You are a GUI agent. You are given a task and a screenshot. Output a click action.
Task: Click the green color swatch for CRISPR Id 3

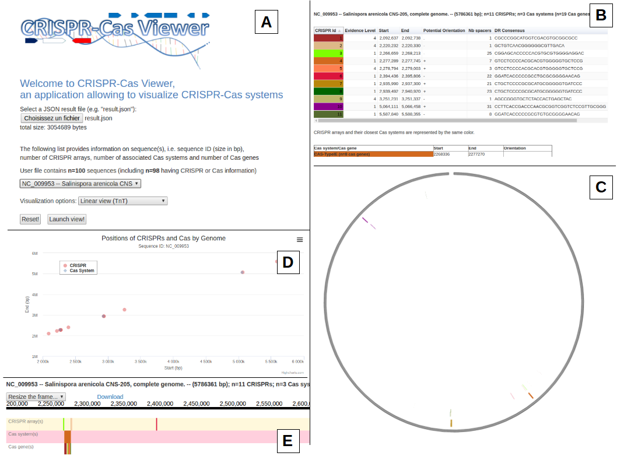click(329, 52)
